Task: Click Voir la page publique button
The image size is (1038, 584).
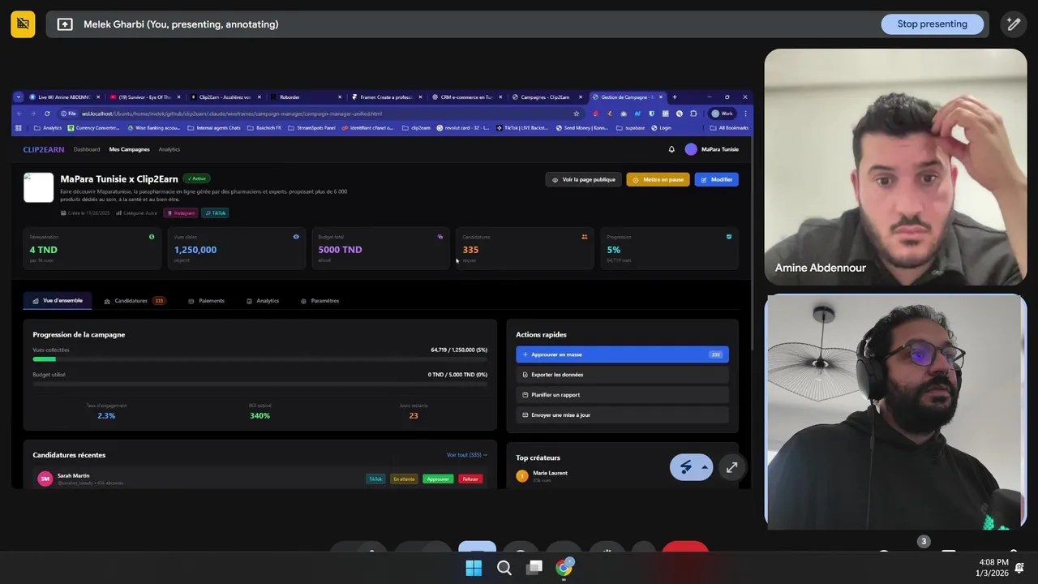Action: pyautogui.click(x=584, y=179)
